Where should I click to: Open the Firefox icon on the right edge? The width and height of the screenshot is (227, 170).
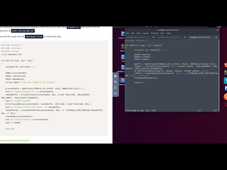(x=226, y=65)
